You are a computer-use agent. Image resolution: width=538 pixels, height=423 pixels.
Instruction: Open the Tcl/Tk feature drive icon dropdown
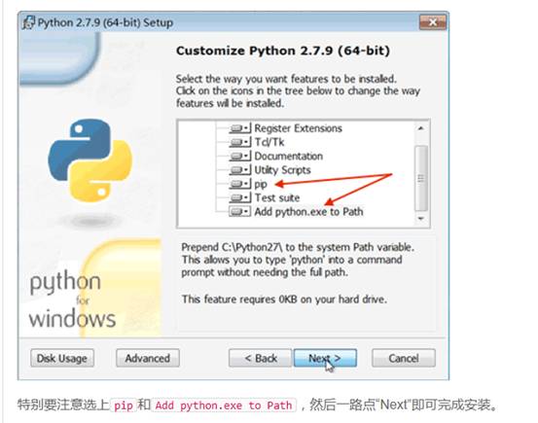coord(240,142)
